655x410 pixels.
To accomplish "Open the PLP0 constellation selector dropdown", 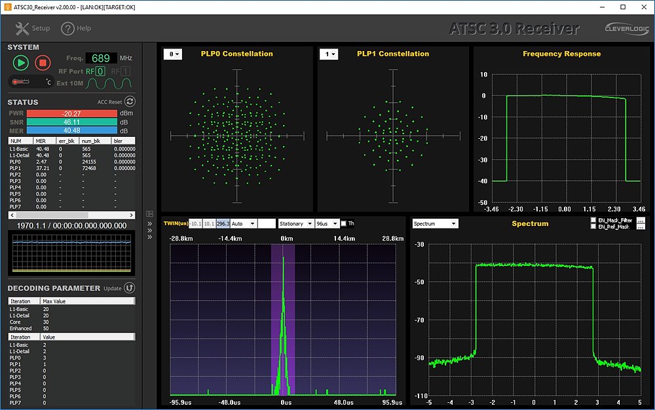I will (173, 54).
